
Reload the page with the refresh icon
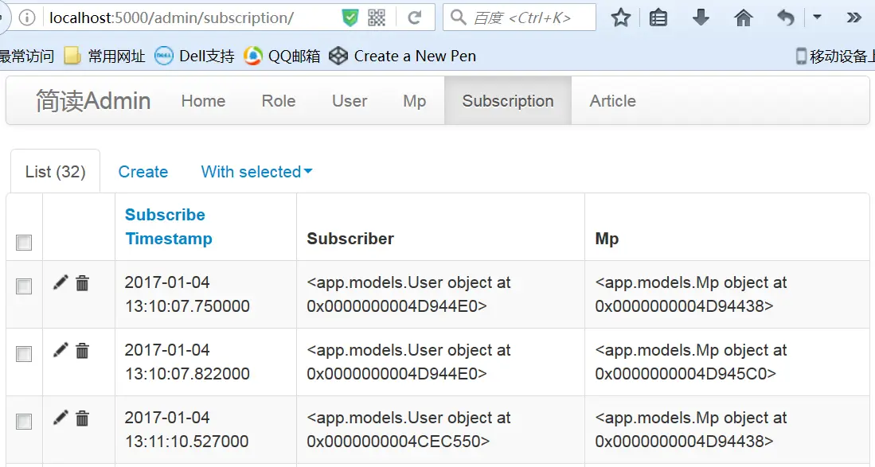[x=415, y=18]
